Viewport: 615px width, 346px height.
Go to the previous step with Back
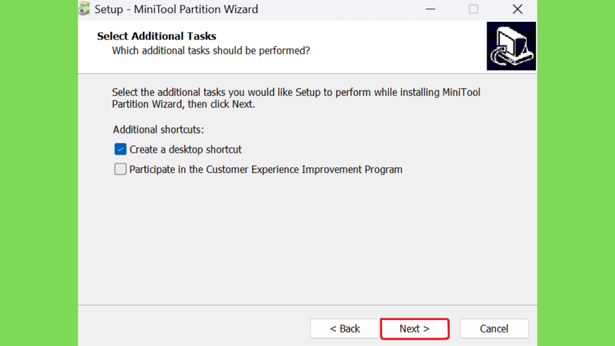pyautogui.click(x=344, y=329)
